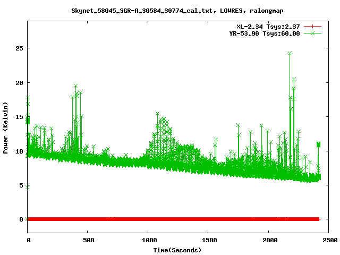340x255 pixels.
Task: Select the XL-2.34 Tsys:2.37 legend label
Action: point(268,27)
